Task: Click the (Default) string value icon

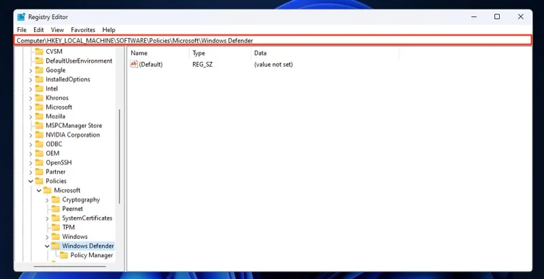Action: 133,64
